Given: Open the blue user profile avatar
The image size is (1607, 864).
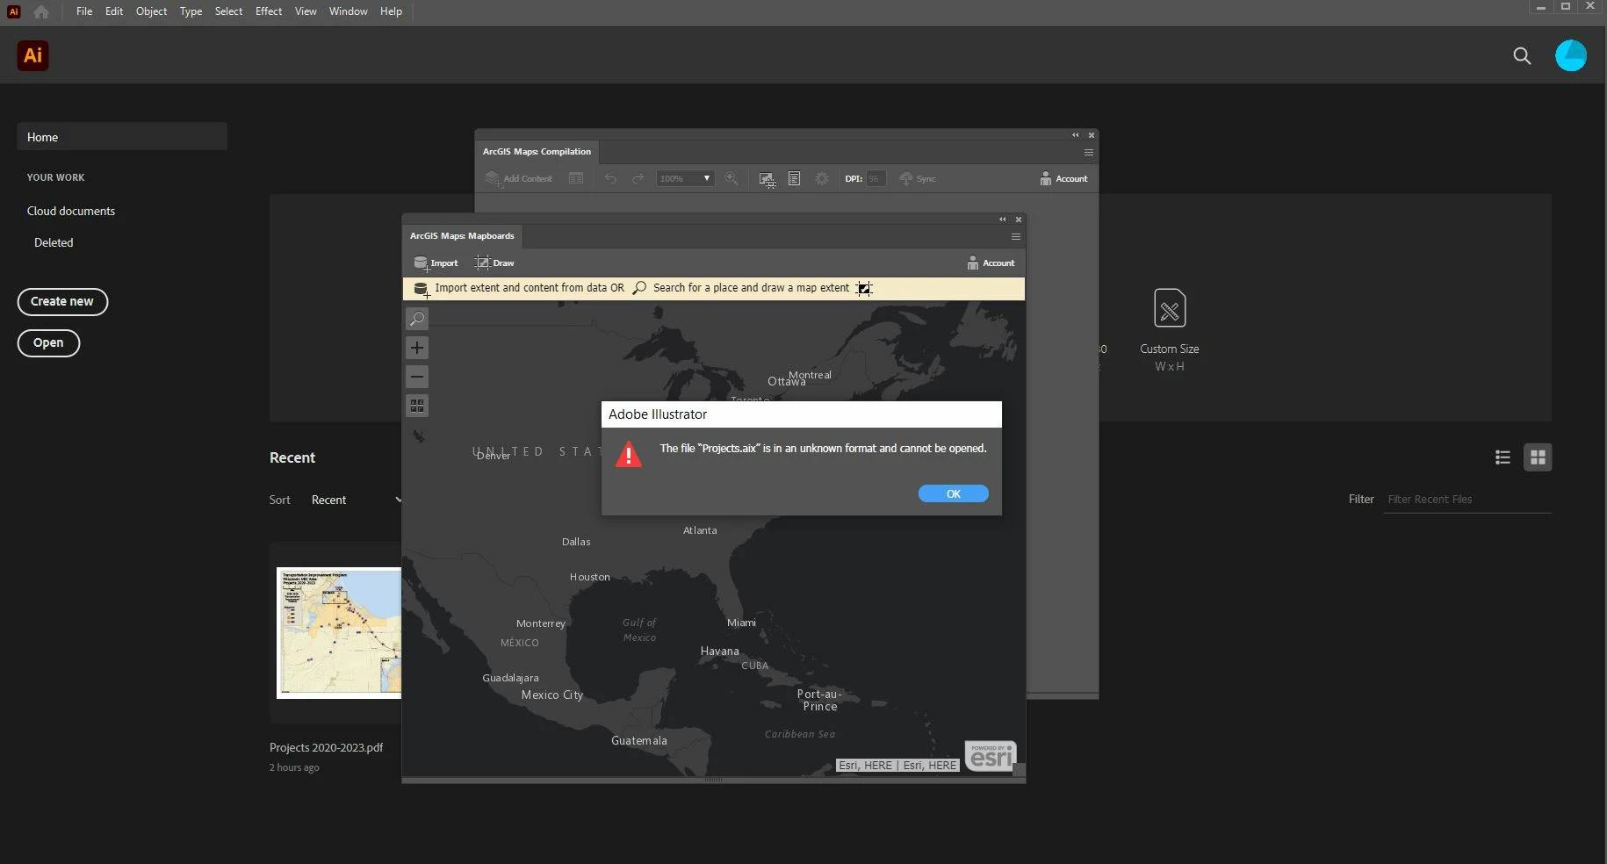Looking at the screenshot, I should [1570, 55].
